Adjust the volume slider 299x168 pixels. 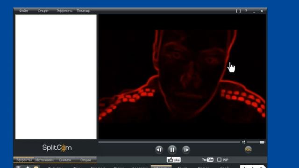click(256, 142)
